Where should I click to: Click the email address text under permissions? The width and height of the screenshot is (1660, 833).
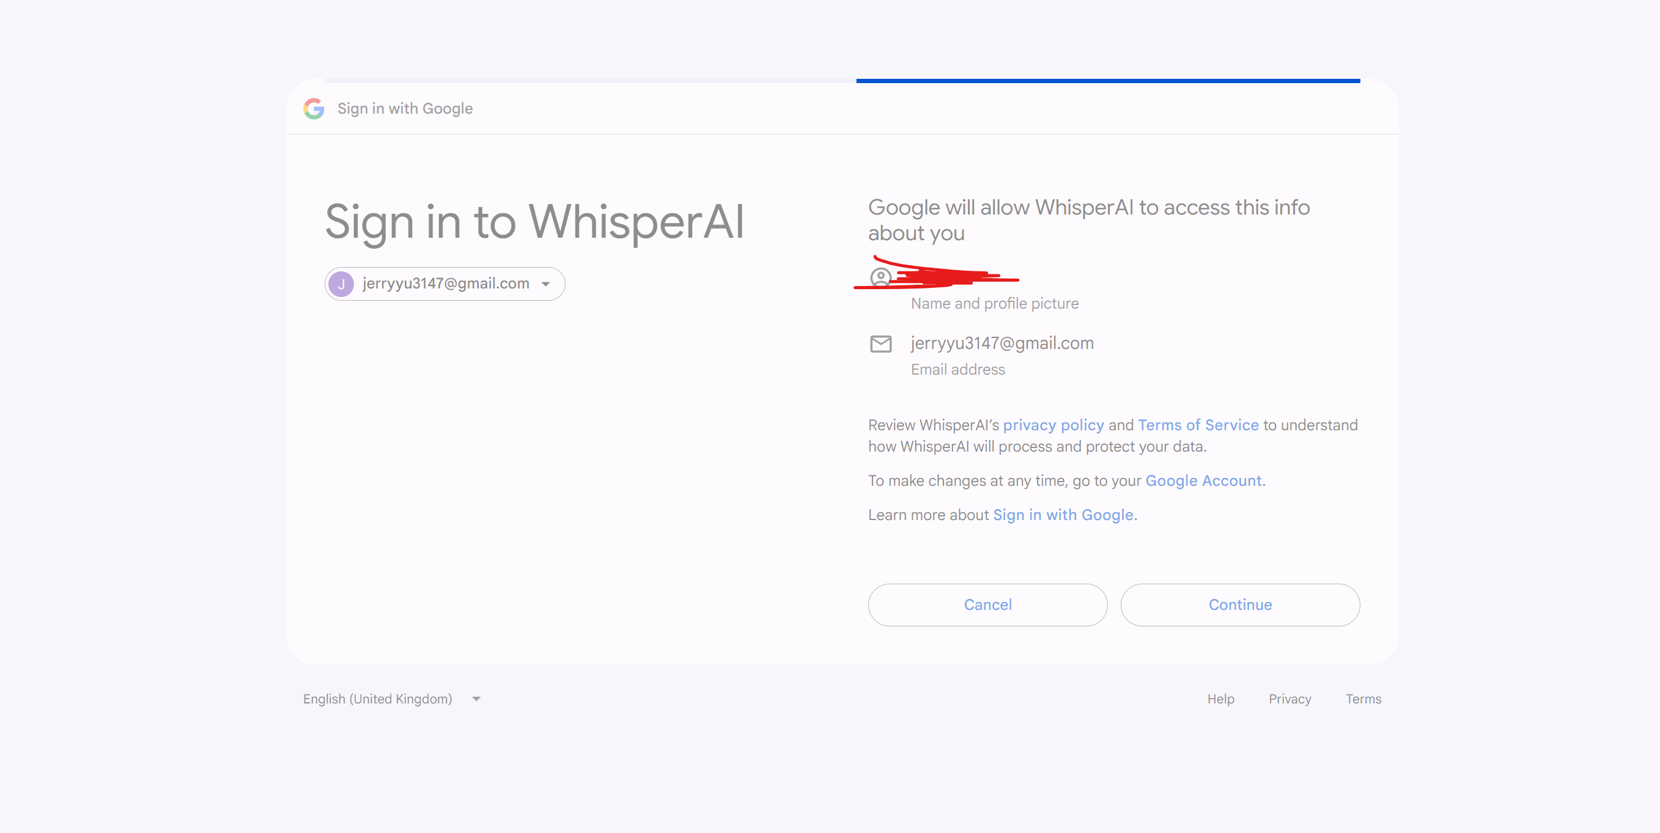(x=1002, y=343)
